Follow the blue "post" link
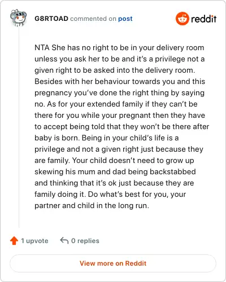This screenshot has width=226, height=282. pyautogui.click(x=125, y=19)
